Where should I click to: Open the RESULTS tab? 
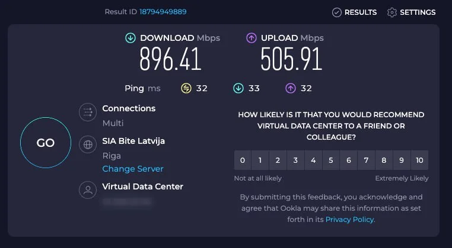pos(360,12)
